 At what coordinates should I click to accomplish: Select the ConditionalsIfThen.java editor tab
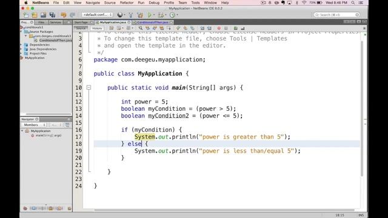tap(152, 22)
